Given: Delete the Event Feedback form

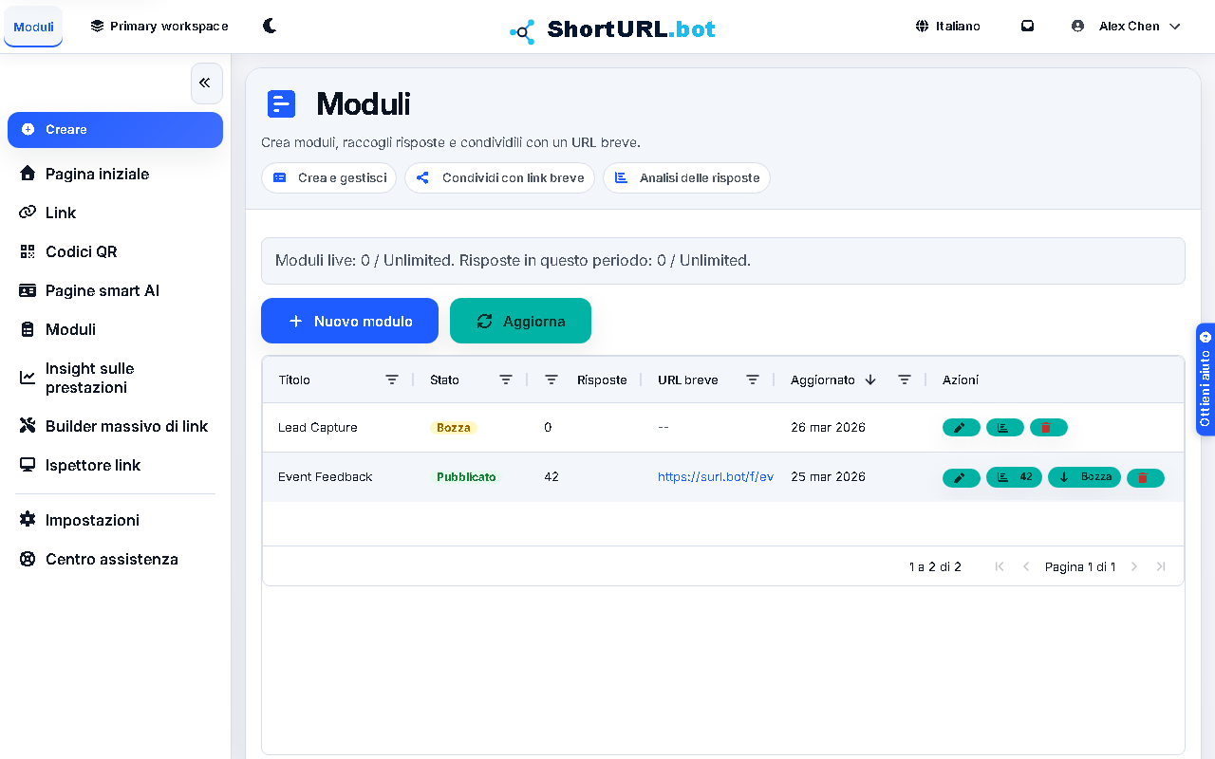Looking at the screenshot, I should (1145, 477).
